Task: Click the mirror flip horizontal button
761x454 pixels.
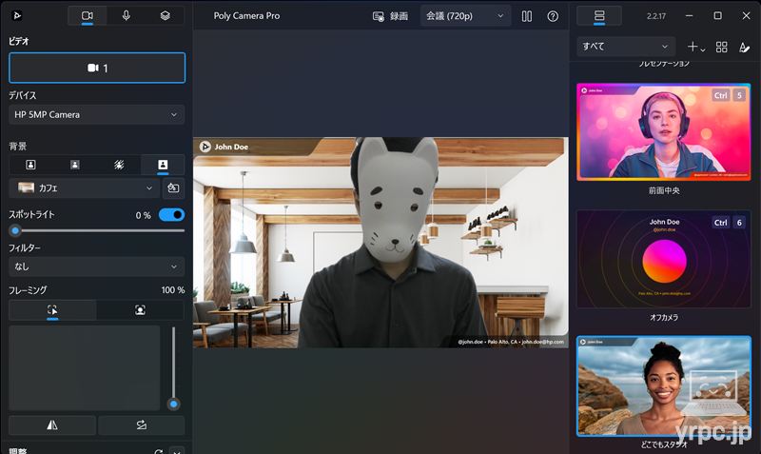Action: [52, 425]
